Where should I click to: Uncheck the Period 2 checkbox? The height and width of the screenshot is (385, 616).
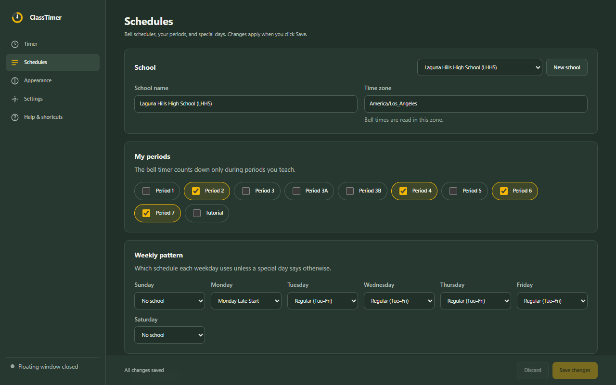pyautogui.click(x=196, y=191)
